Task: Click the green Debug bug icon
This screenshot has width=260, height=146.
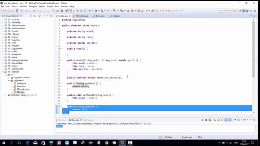Action: tap(90, 11)
